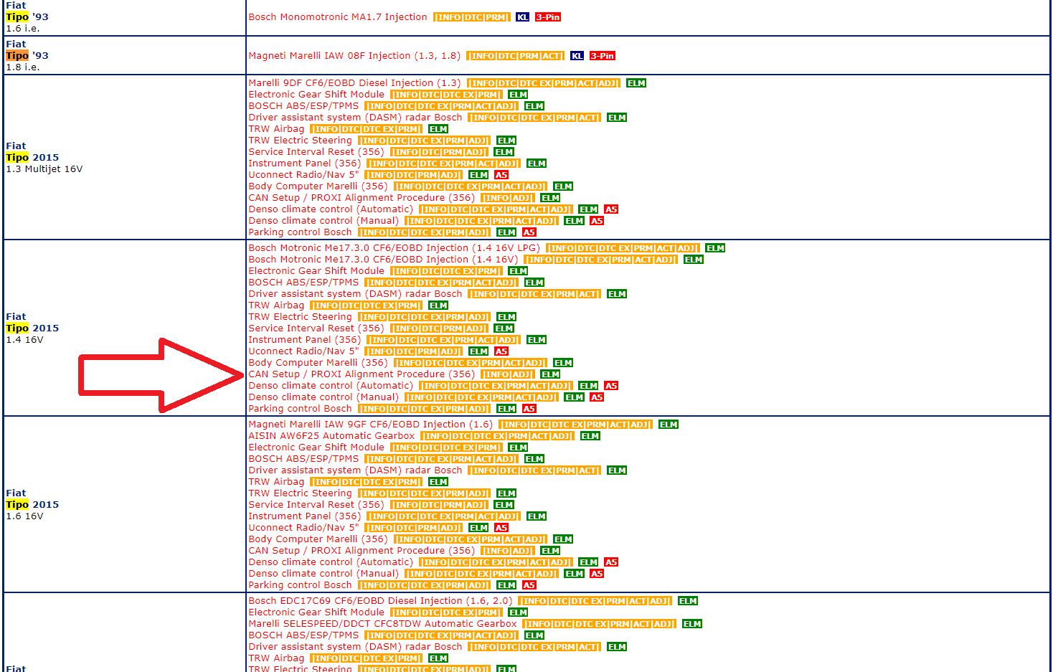Image resolution: width=1058 pixels, height=672 pixels.
Task: Select the 'Tipo 2015 1.4 16V' model cell
Action: pos(125,328)
